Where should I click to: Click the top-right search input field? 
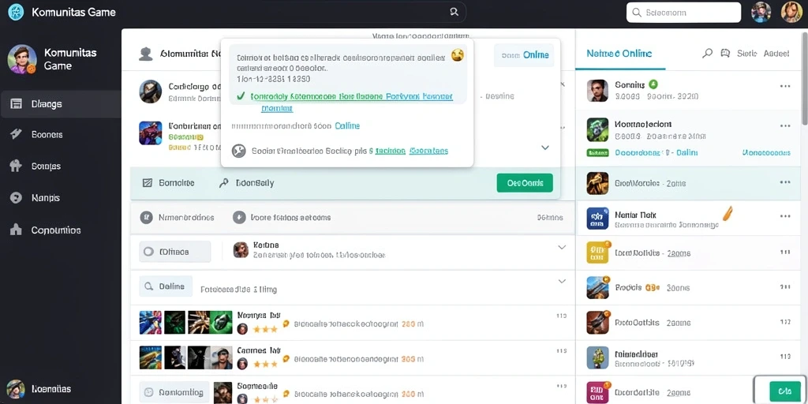(x=683, y=13)
